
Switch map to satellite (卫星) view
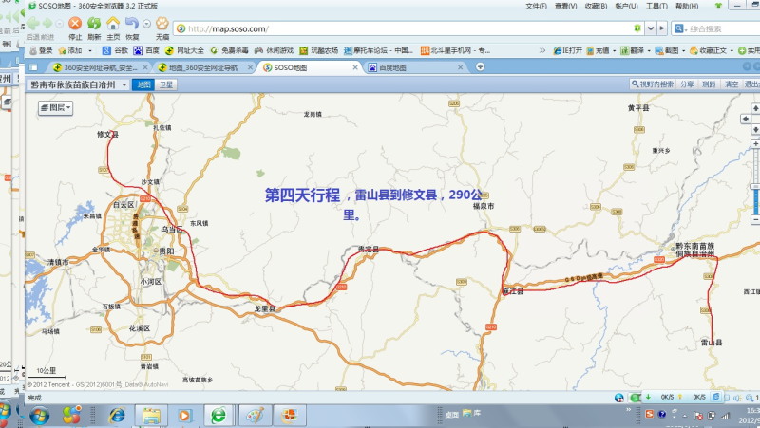click(x=166, y=84)
